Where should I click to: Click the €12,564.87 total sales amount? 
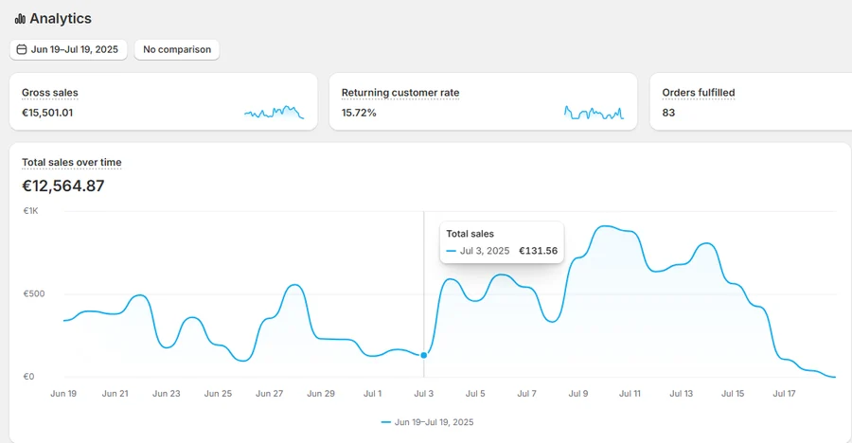point(63,186)
